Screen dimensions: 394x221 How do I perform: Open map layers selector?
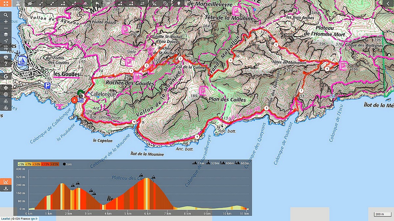tap(6, 34)
